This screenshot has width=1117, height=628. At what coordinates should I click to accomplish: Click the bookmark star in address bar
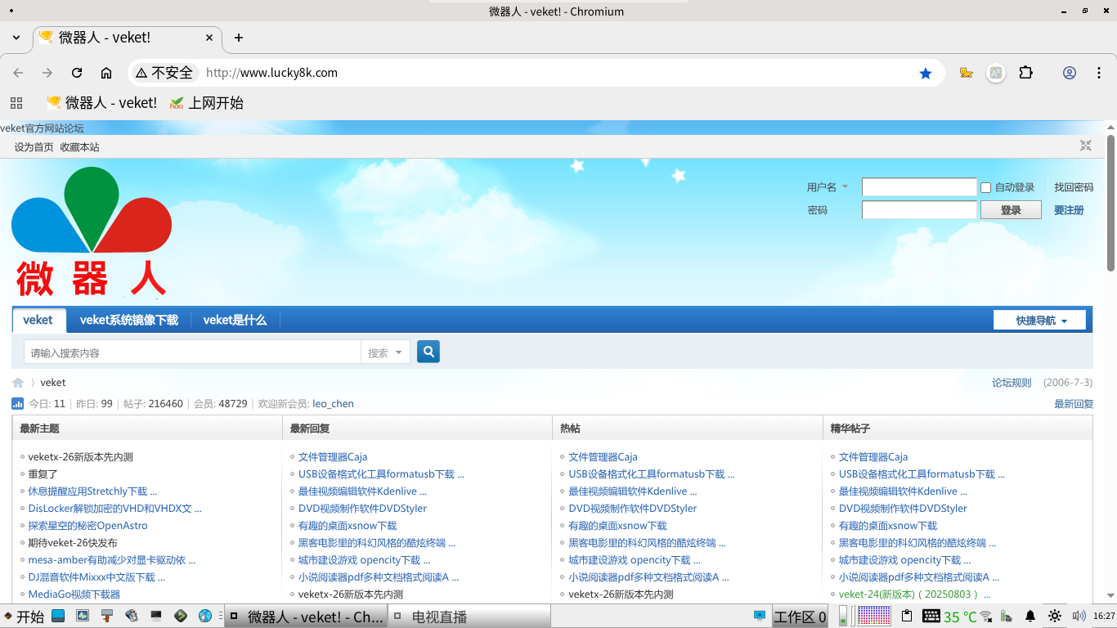(926, 73)
